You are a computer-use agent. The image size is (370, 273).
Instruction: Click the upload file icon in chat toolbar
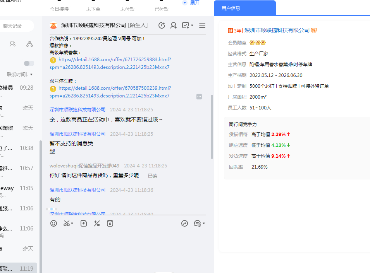click(x=84, y=224)
